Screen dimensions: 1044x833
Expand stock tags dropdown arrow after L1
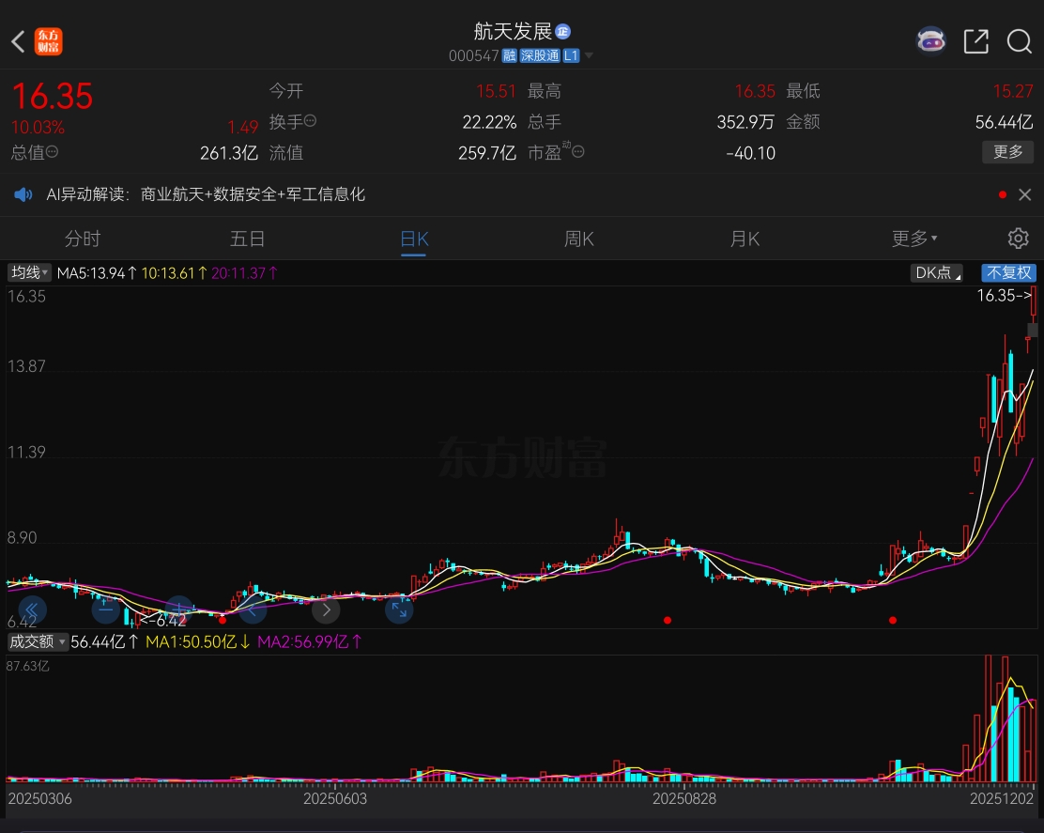pos(589,56)
